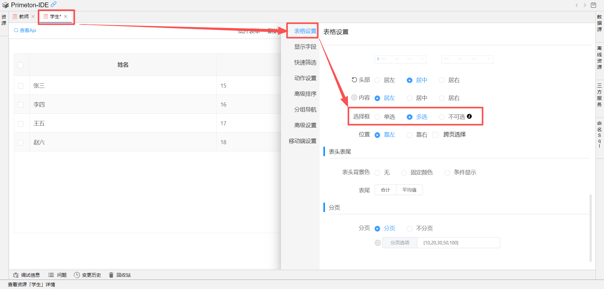This screenshot has height=289, width=604.
Task: Expand the 资源 side panel
Action: 4,20
